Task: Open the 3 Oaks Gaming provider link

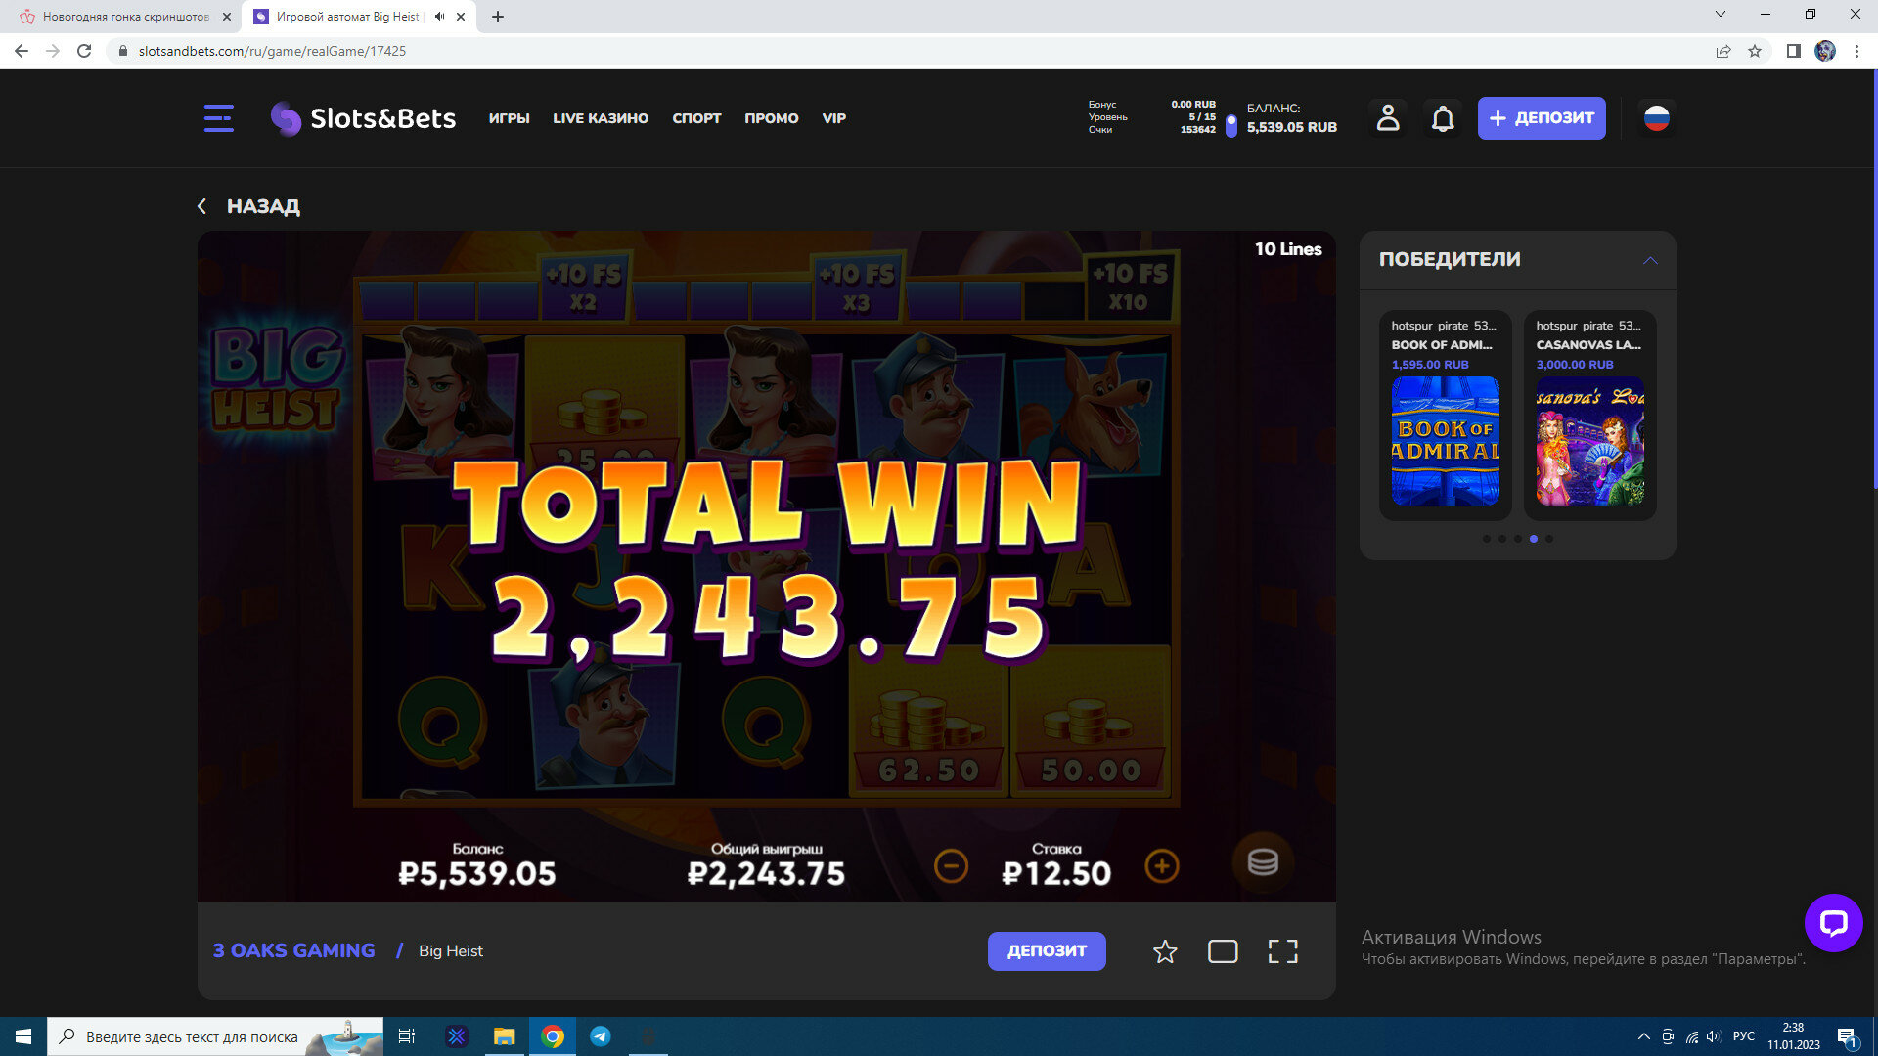Action: pos(293,950)
